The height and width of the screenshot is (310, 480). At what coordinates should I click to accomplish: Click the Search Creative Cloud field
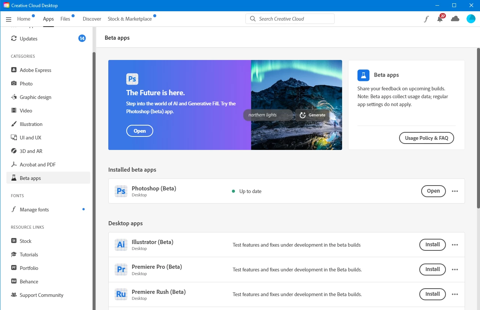[x=290, y=19]
